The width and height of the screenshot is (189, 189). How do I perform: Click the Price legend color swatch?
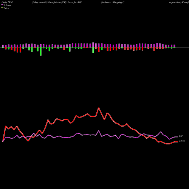click(2, 8)
